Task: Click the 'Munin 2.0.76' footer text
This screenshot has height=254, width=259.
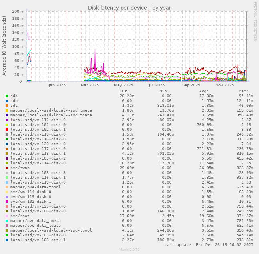Action: click(x=129, y=250)
